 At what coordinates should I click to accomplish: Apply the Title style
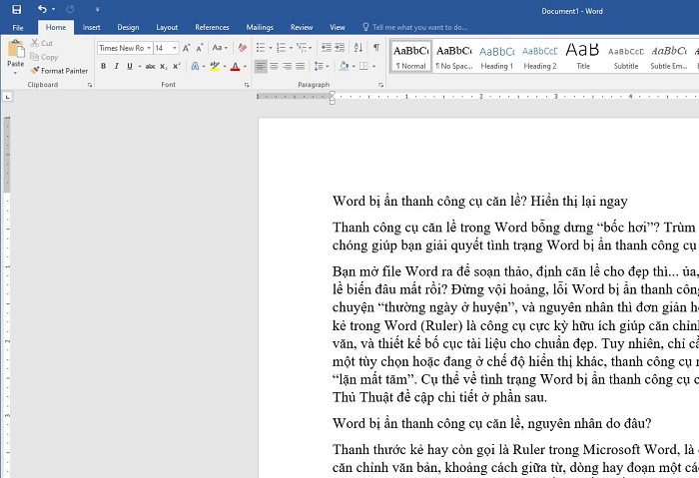point(583,55)
